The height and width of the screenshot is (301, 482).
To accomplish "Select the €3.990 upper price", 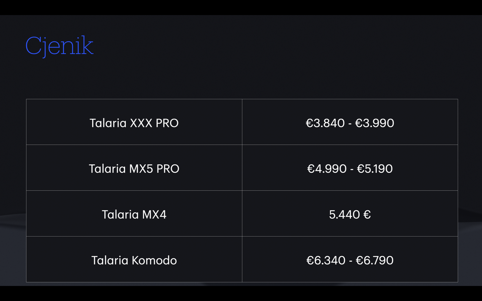I will pos(374,123).
